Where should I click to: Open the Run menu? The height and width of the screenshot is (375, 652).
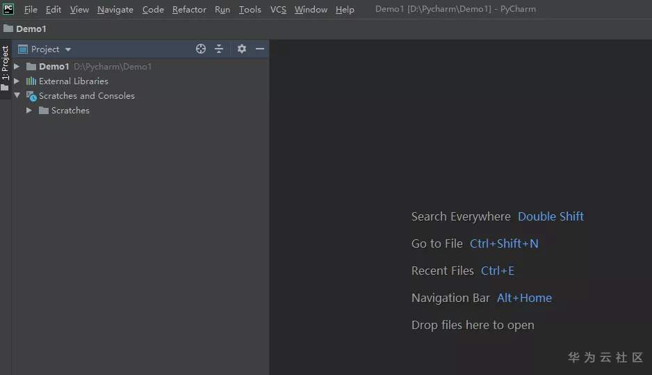(222, 9)
